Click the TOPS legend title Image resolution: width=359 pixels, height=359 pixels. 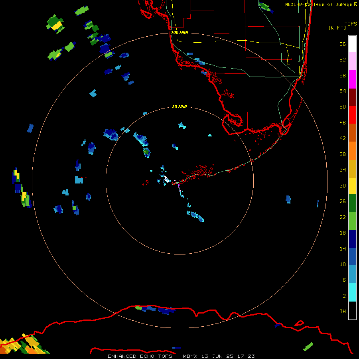(x=351, y=24)
